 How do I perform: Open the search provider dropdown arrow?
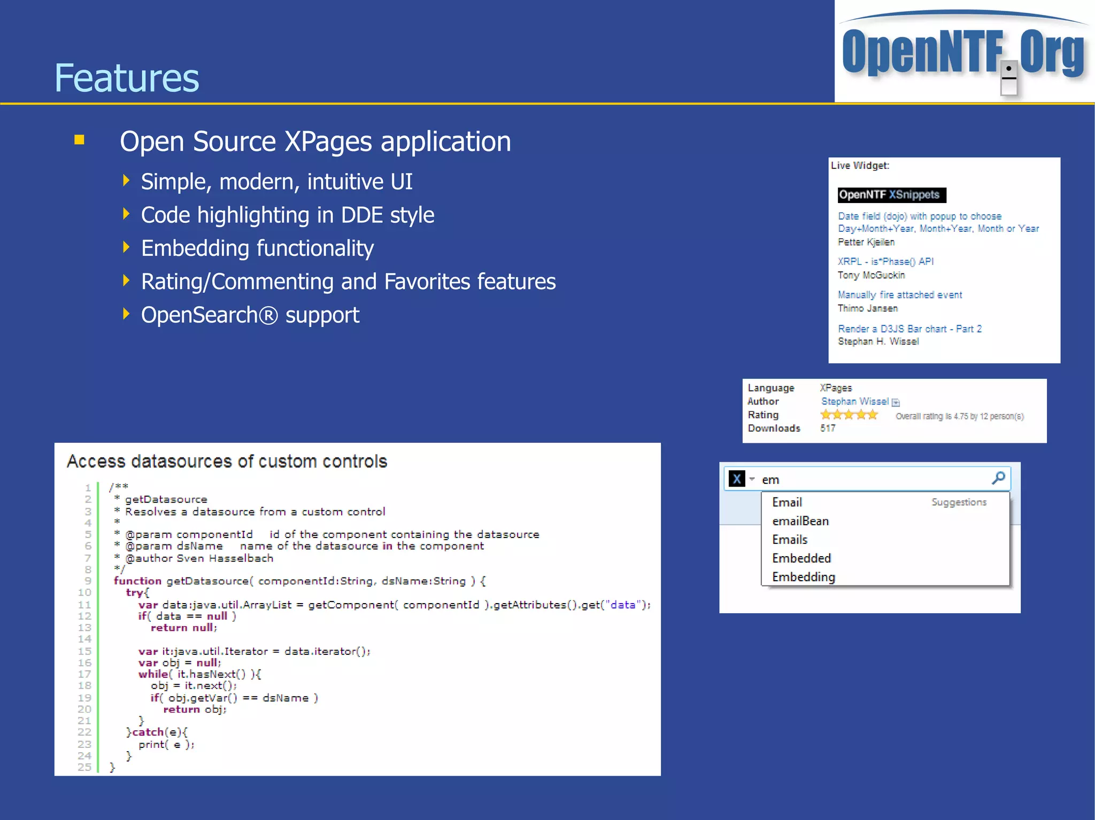(x=752, y=479)
